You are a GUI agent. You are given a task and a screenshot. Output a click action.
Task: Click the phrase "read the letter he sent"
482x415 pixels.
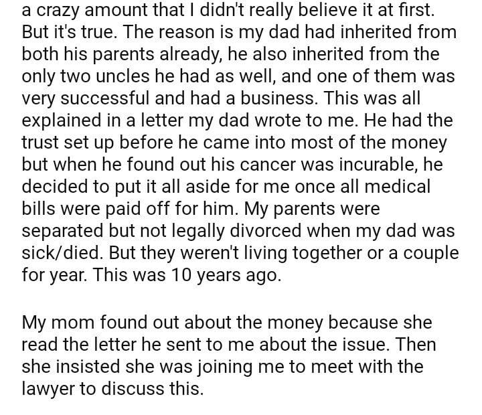(x=117, y=345)
